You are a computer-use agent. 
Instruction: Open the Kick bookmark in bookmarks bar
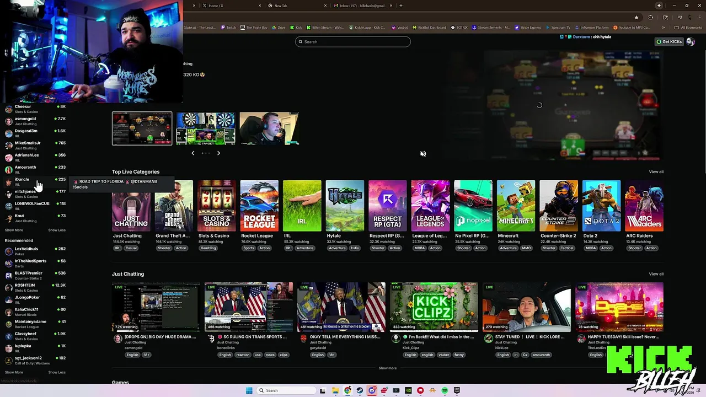click(x=296, y=28)
